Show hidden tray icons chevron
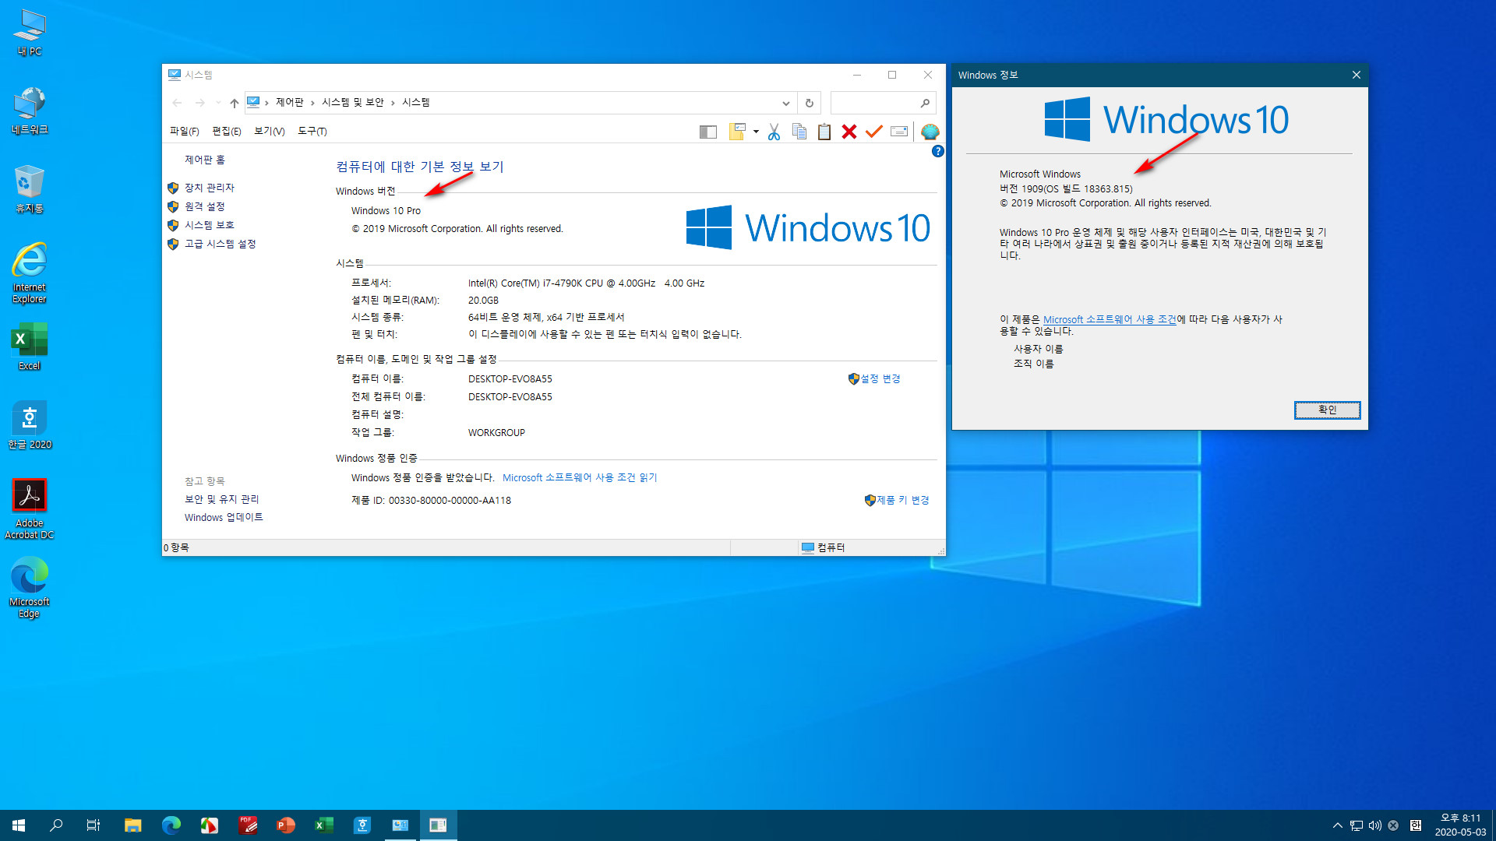Viewport: 1496px width, 841px height. click(1337, 825)
